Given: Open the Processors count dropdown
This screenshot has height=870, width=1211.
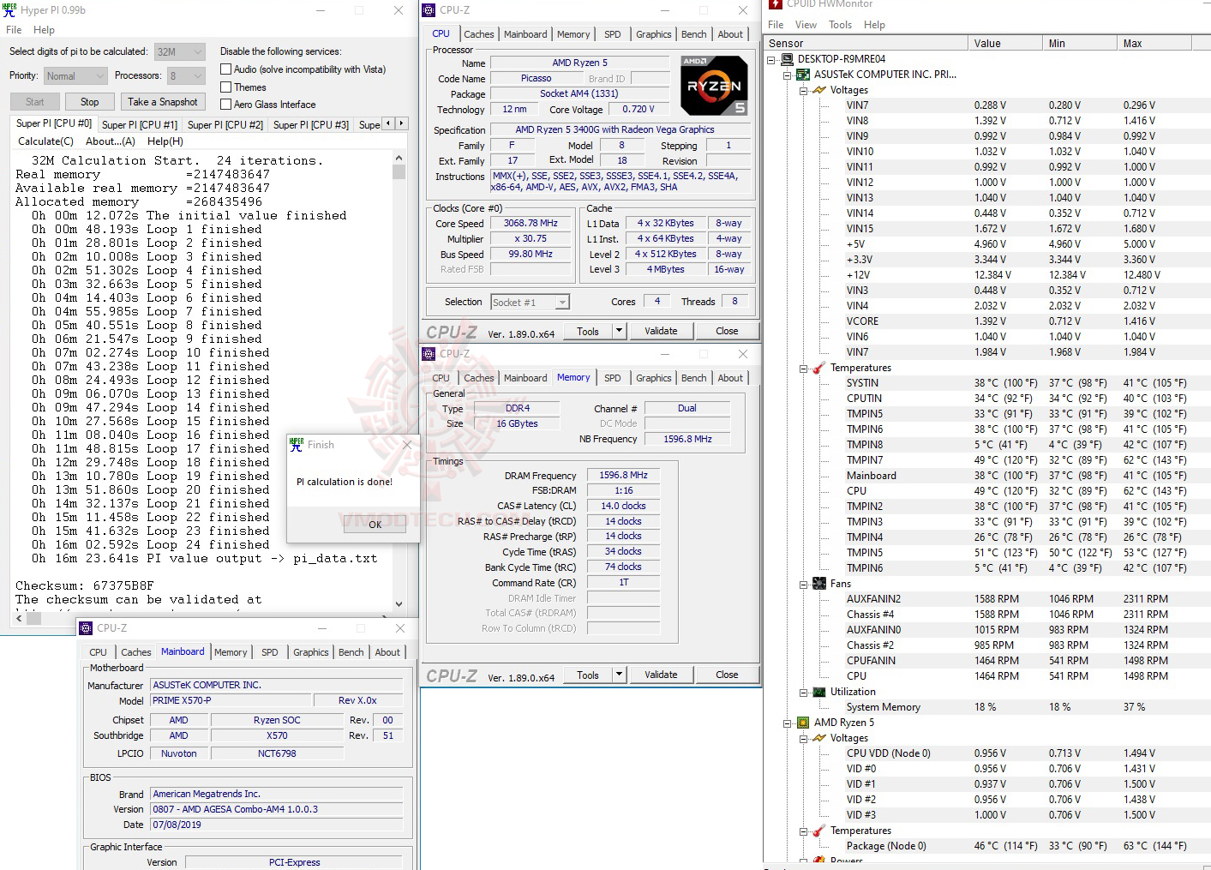Looking at the screenshot, I should tap(186, 76).
